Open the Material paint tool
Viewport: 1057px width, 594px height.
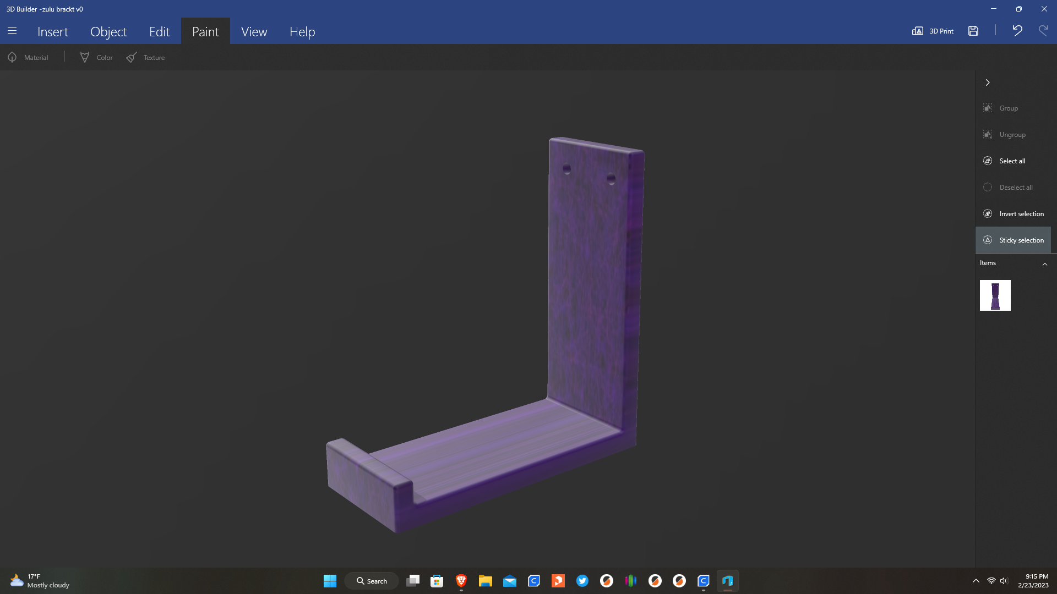(28, 57)
